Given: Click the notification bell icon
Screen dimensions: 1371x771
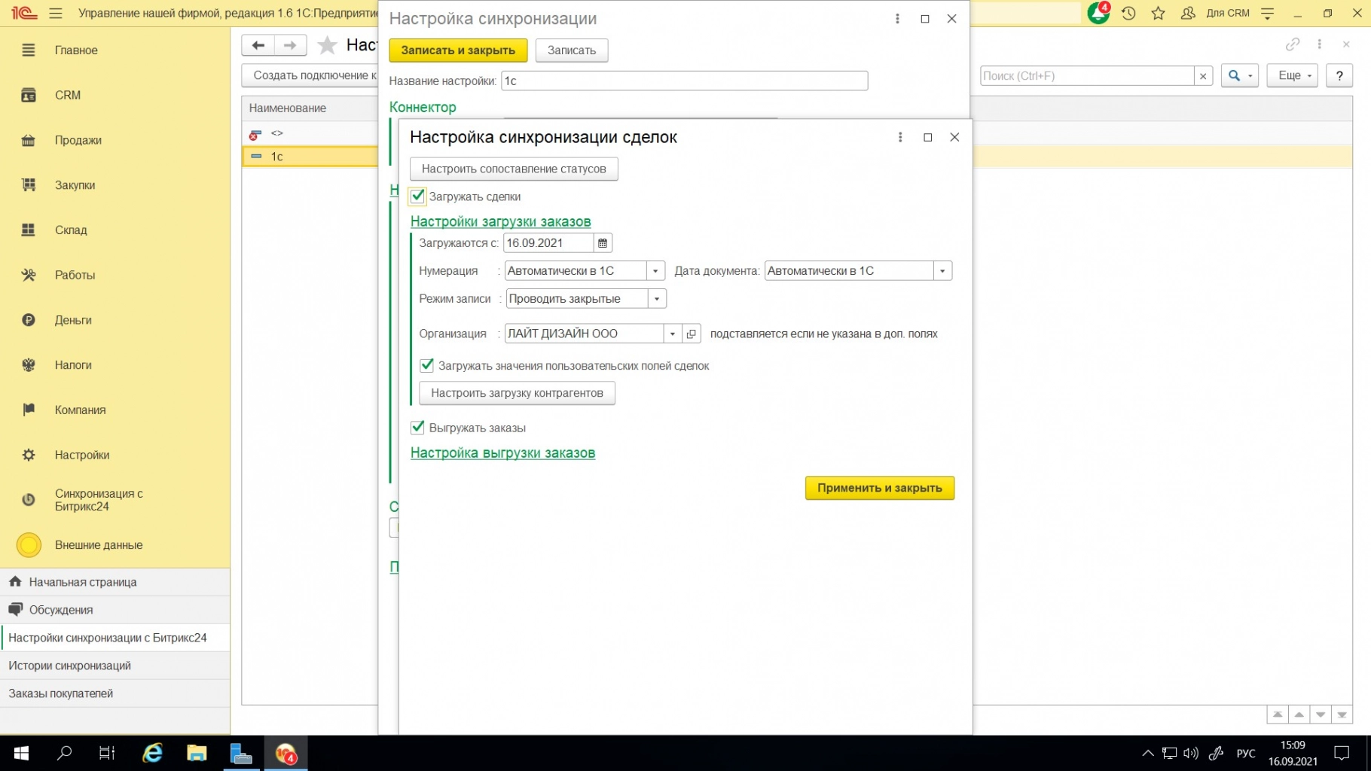Looking at the screenshot, I should pyautogui.click(x=1098, y=14).
